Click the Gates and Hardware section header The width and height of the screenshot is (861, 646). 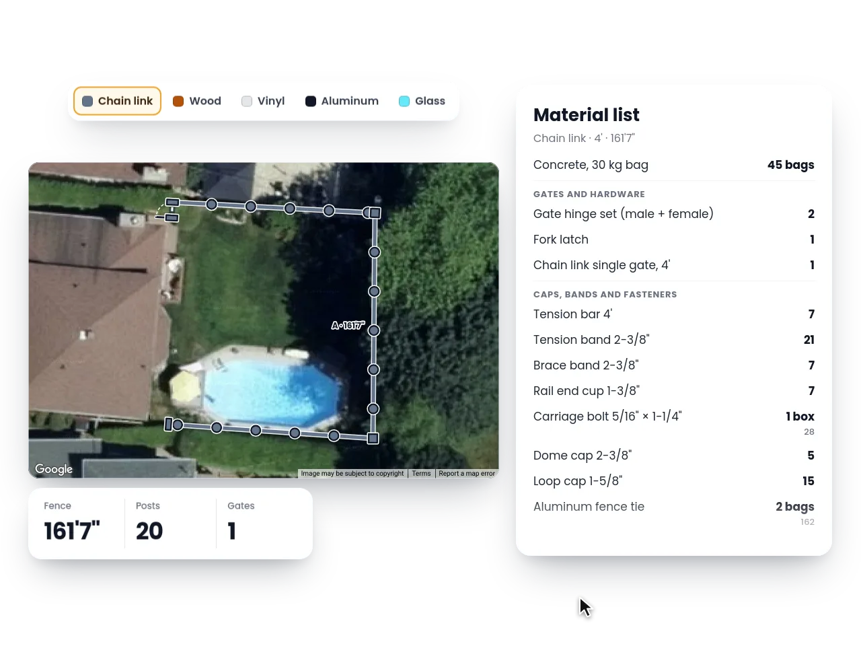589,194
